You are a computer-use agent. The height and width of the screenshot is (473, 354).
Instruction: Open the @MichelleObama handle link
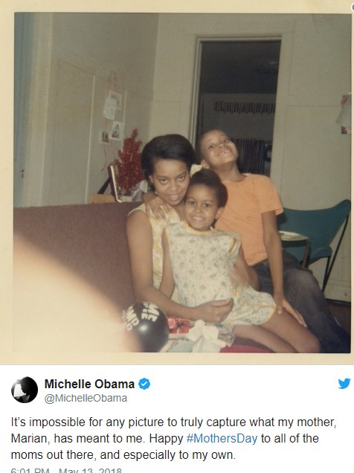(86, 398)
